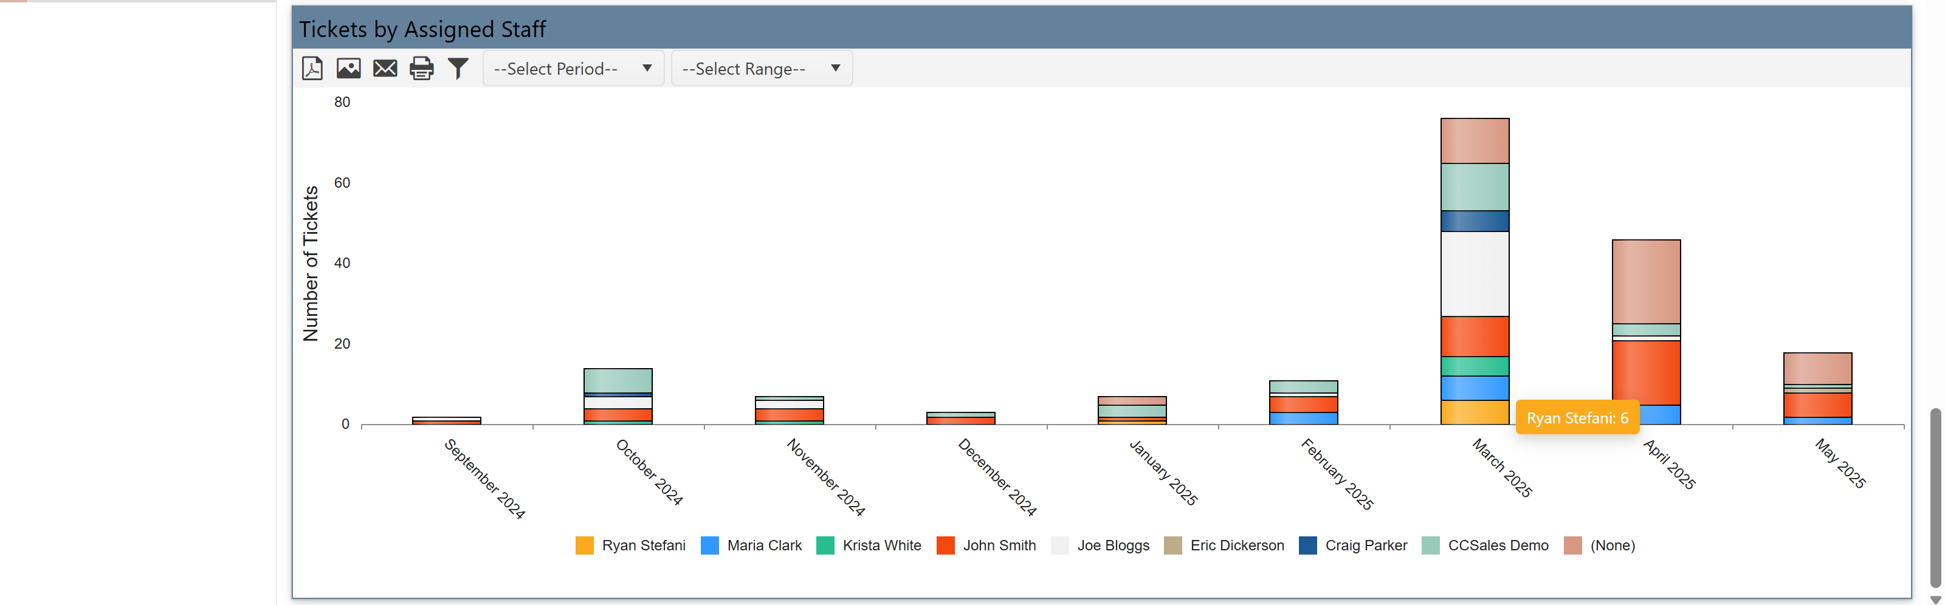Click the (None) segment of April 2025 bar
Image resolution: width=1945 pixels, height=605 pixels.
[x=1645, y=281]
